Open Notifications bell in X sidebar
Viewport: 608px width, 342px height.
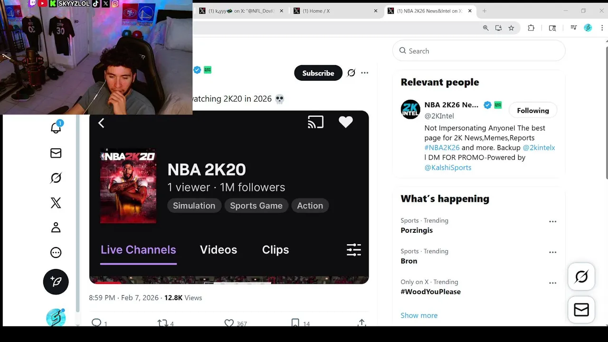point(56,128)
